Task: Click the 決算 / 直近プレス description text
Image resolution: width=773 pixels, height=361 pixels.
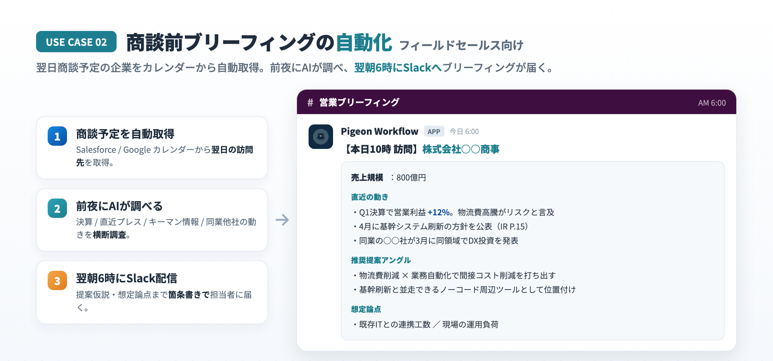Action: [x=166, y=228]
